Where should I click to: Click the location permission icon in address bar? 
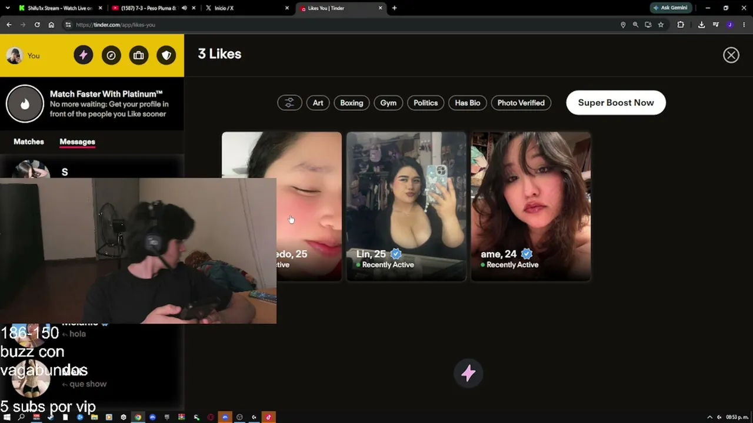pos(623,25)
